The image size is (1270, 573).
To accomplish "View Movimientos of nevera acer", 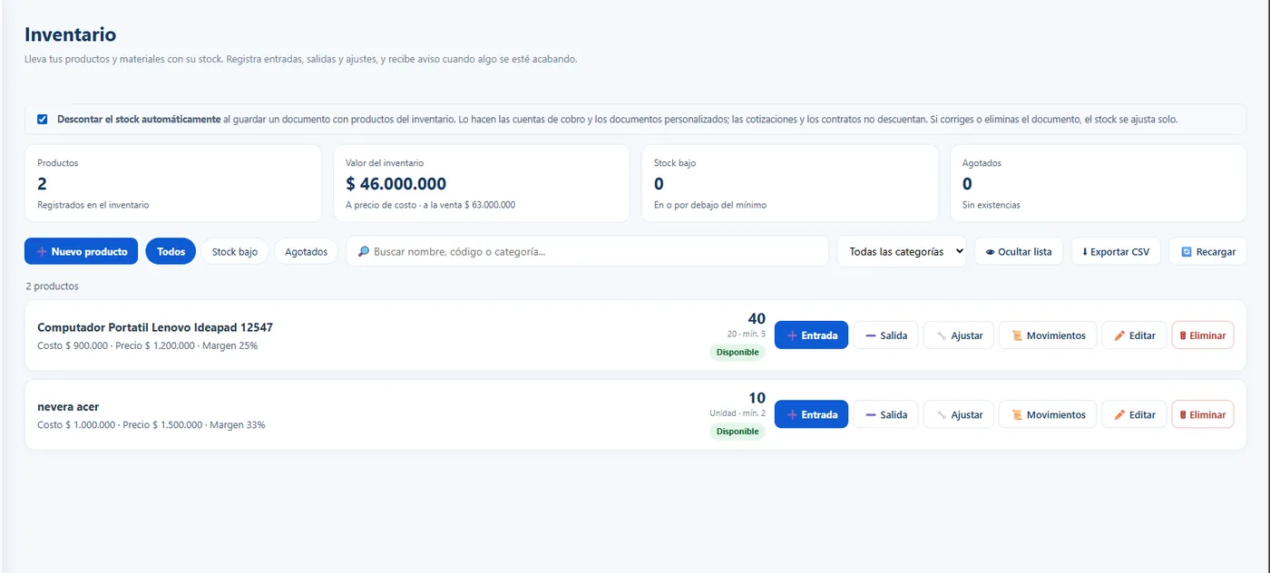I will coord(1048,414).
